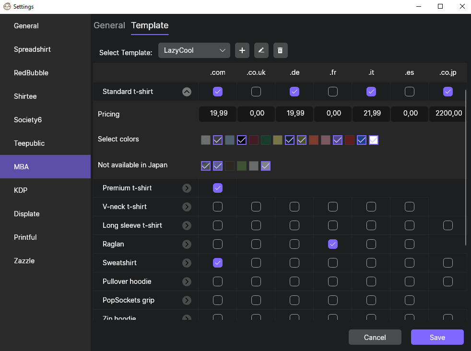Viewport: 471px width, 351px height.
Task: Enable Standard t-shirt for .co.uk
Action: tap(256, 92)
